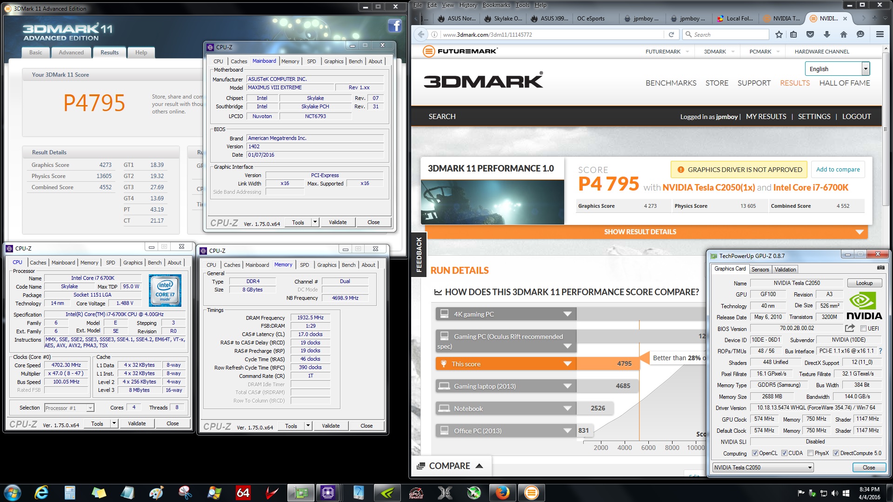Click the Firefox back arrow button

[x=420, y=34]
